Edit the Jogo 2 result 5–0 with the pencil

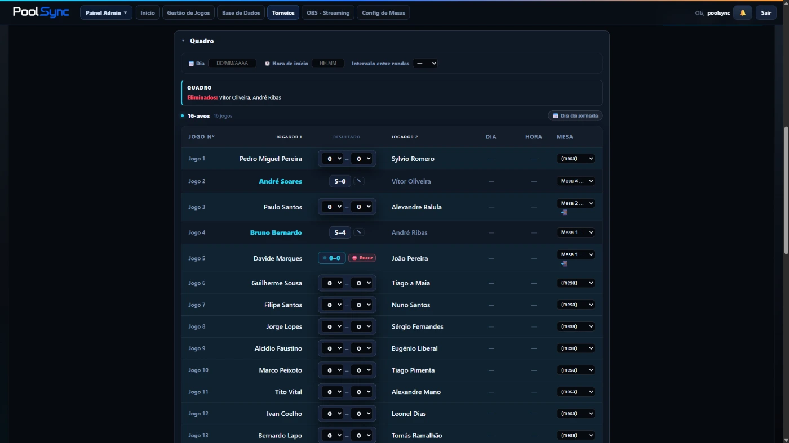point(359,181)
